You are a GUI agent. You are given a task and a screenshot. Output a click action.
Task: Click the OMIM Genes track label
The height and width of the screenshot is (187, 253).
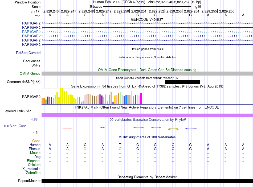[x=30, y=73]
